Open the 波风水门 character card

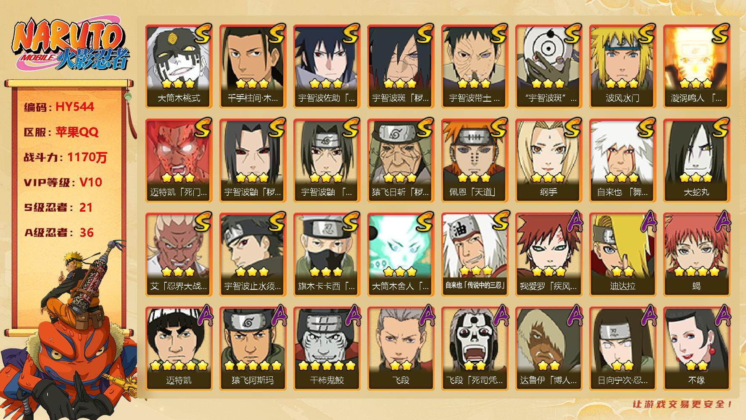622,66
